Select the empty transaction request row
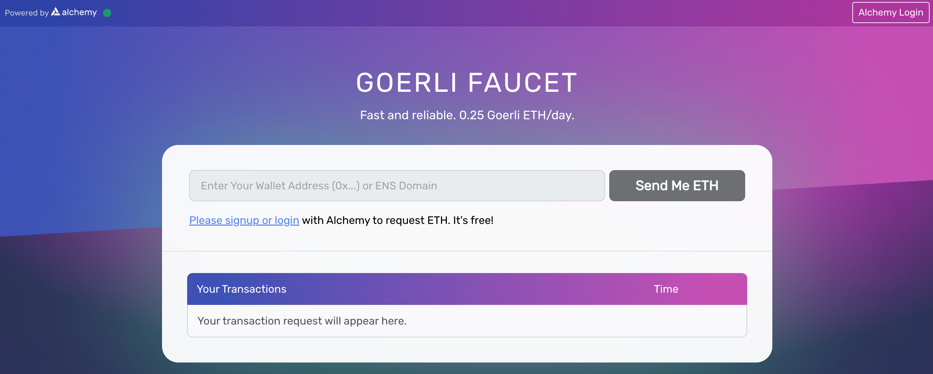Screen dimensions: 933x374 point(466,321)
